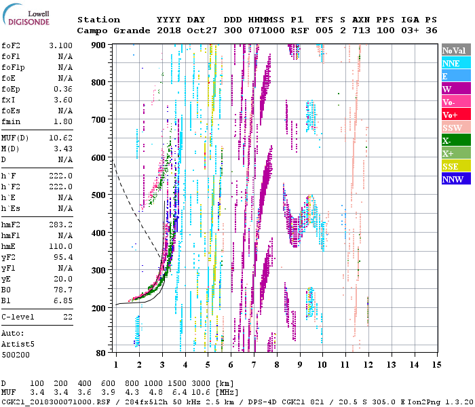The width and height of the screenshot is (475, 407).
Task: Click the Ion2Png 1.3.20 footer text
Action: tap(440, 402)
